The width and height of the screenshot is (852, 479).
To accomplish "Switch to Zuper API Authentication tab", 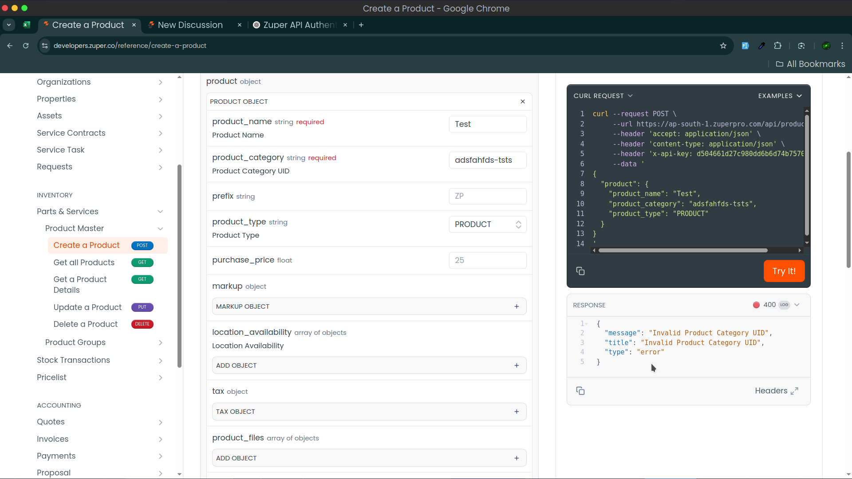I will (x=300, y=25).
